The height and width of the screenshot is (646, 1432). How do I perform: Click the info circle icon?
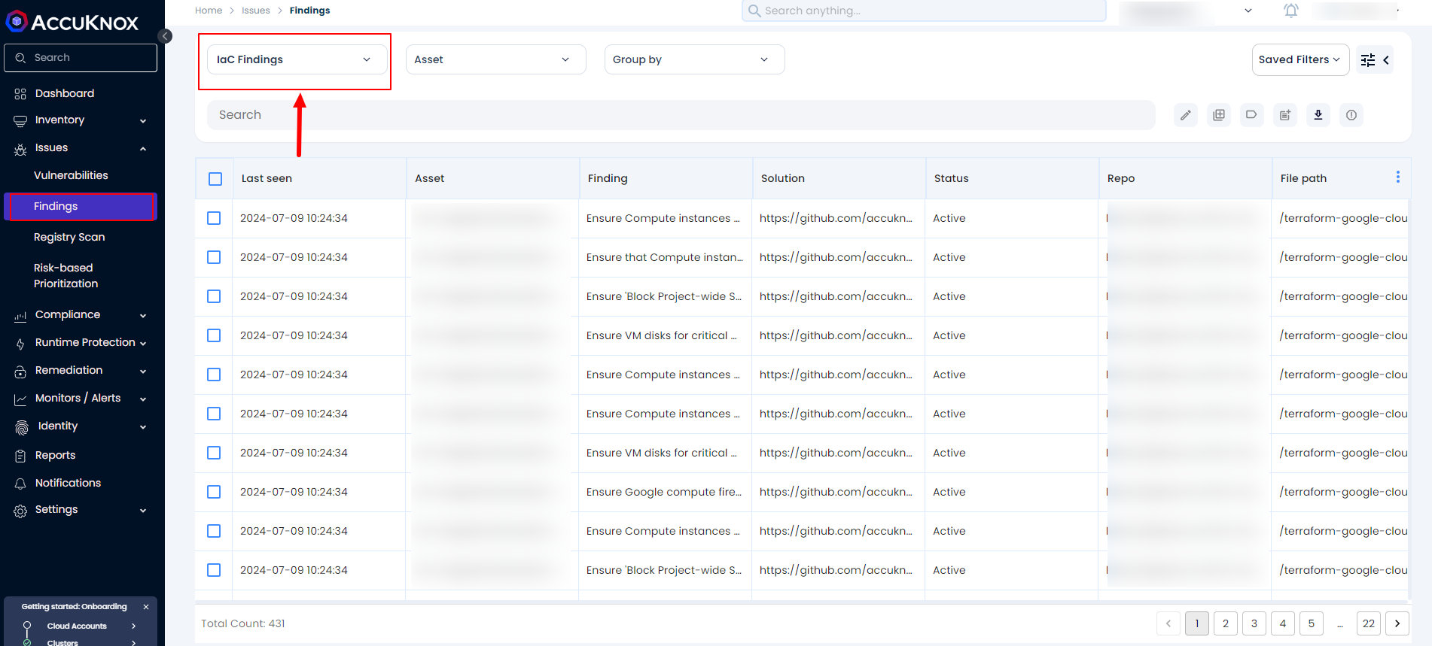[1351, 115]
